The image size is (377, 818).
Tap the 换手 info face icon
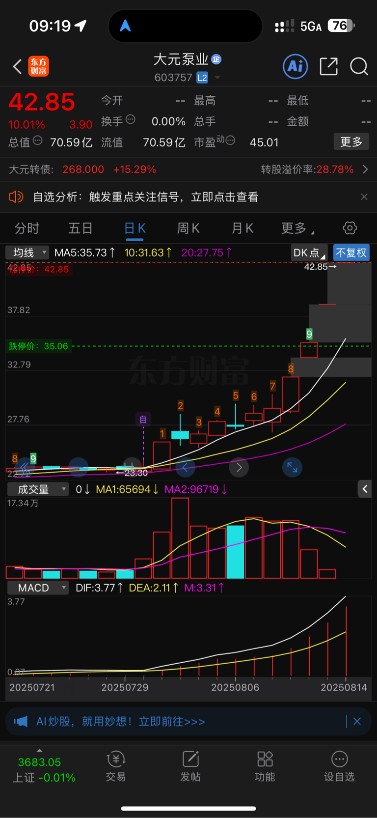(131, 119)
